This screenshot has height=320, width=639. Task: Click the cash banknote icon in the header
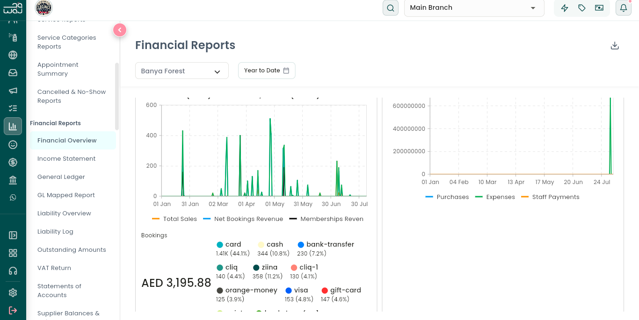click(599, 8)
